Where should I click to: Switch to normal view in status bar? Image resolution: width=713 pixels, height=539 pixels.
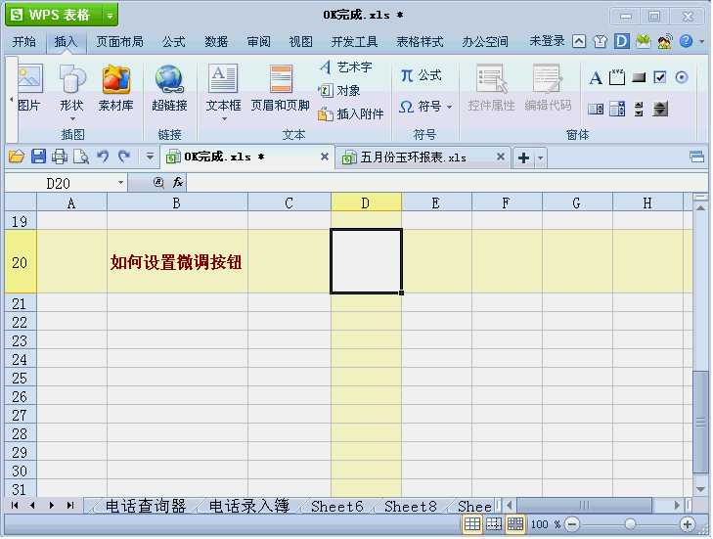point(472,524)
